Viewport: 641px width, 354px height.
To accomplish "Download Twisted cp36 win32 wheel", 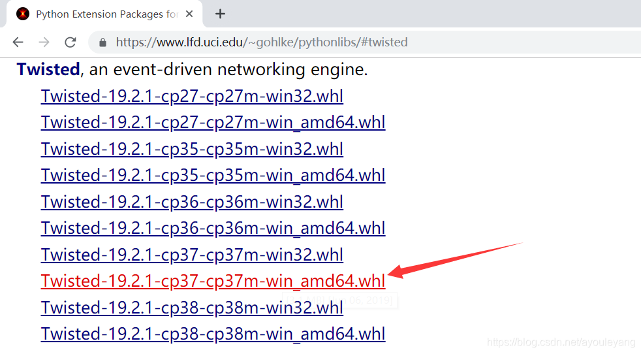I will [x=192, y=202].
